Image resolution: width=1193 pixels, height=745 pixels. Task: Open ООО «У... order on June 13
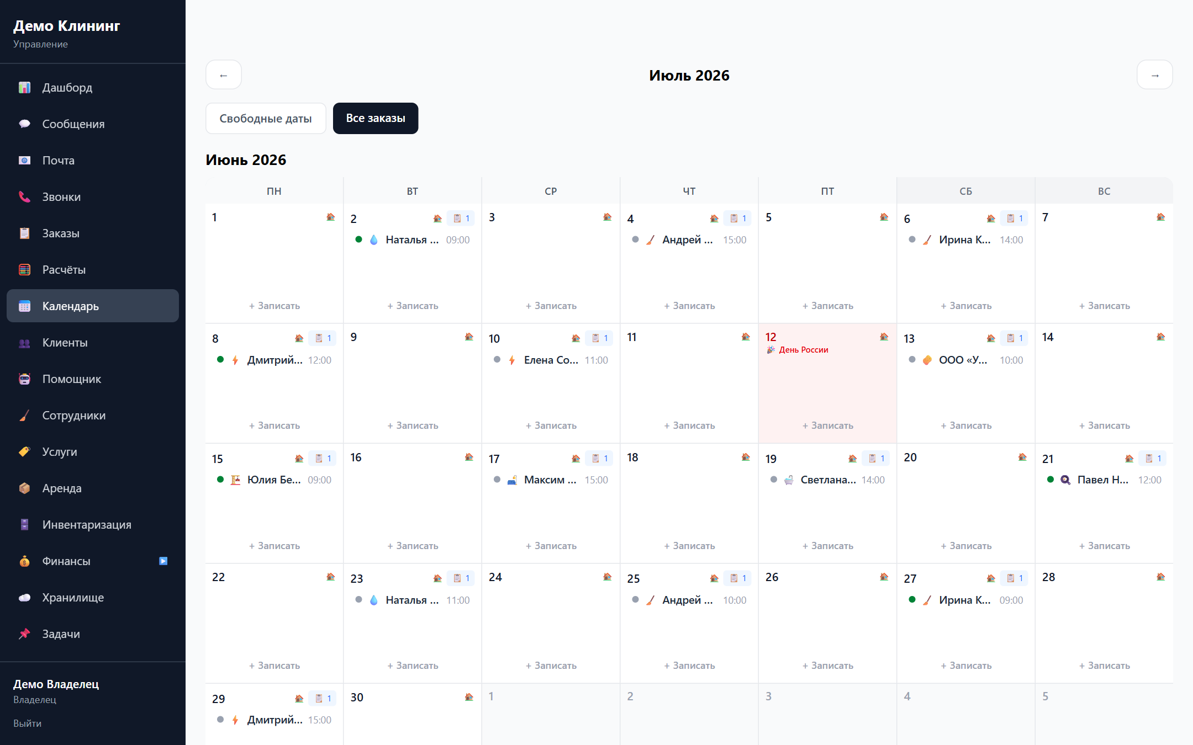966,360
